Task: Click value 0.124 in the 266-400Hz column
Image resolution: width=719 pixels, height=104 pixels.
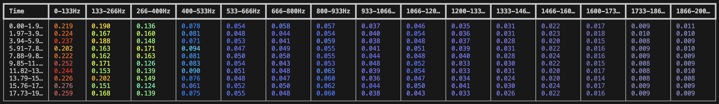Action: 146,86
